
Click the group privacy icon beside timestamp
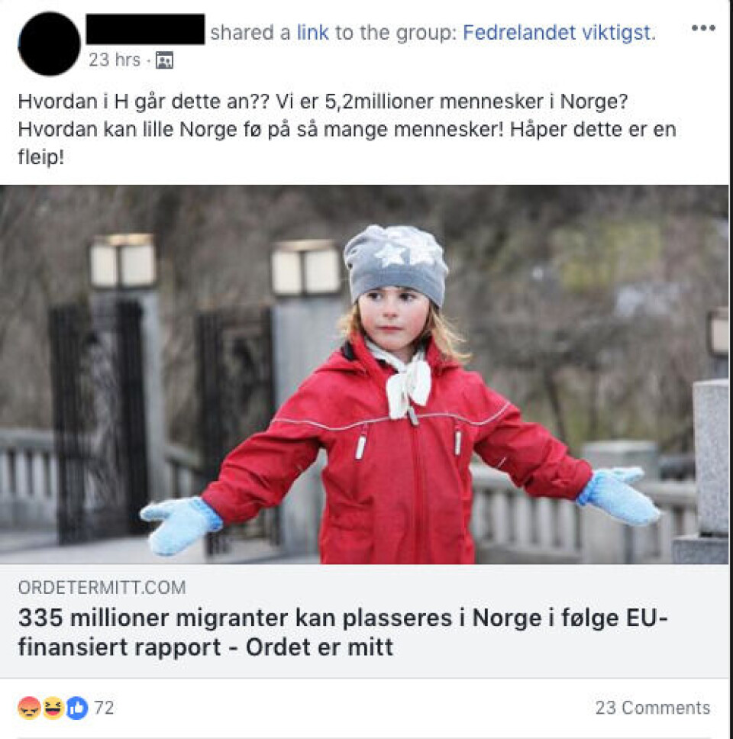[164, 60]
